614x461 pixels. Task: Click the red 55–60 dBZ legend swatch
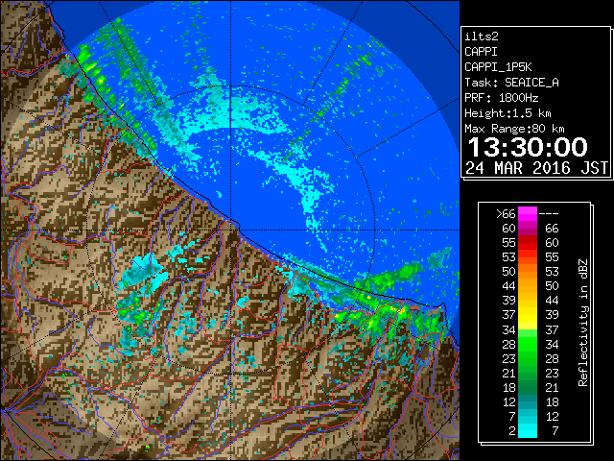click(528, 242)
